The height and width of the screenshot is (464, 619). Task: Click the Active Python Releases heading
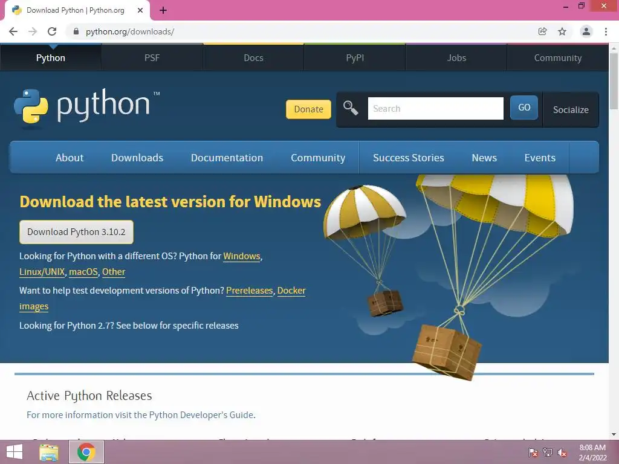pyautogui.click(x=89, y=395)
